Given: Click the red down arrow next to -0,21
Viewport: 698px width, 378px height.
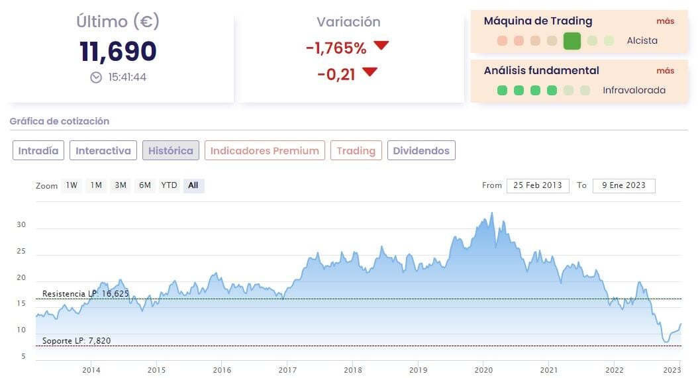Looking at the screenshot, I should (x=370, y=72).
